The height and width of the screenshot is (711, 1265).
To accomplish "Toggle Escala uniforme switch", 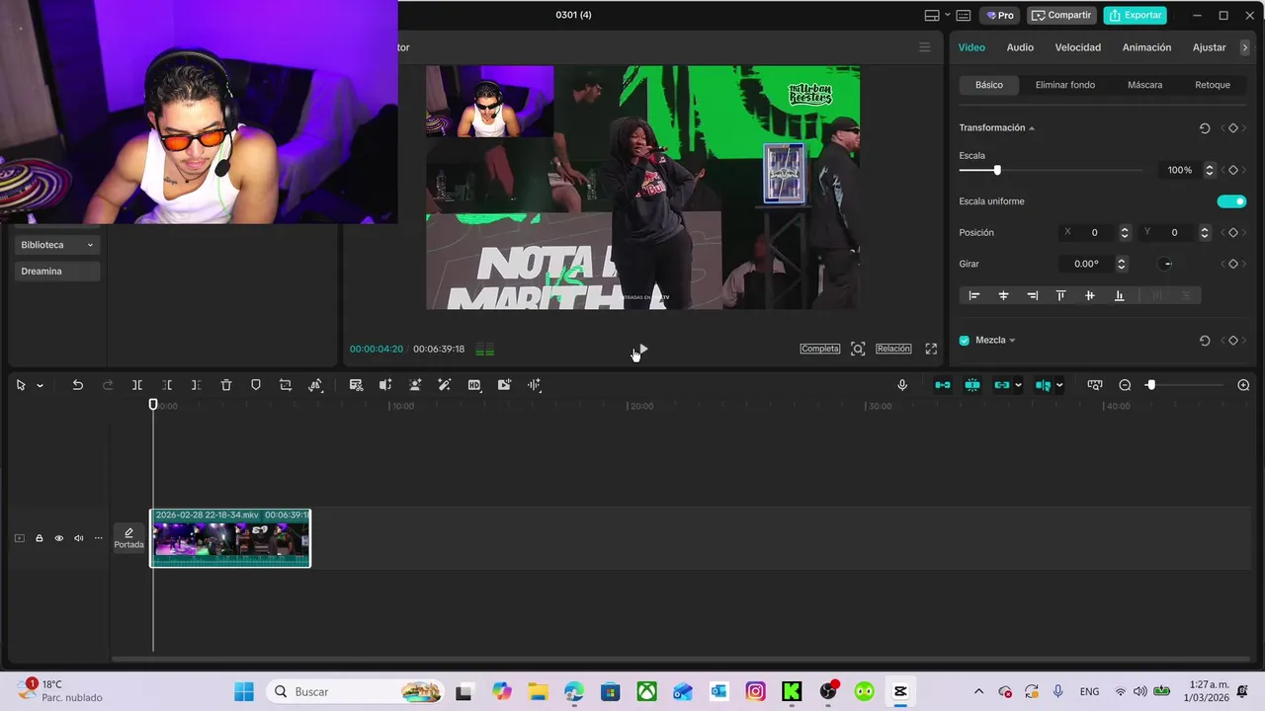I will pos(1231,201).
